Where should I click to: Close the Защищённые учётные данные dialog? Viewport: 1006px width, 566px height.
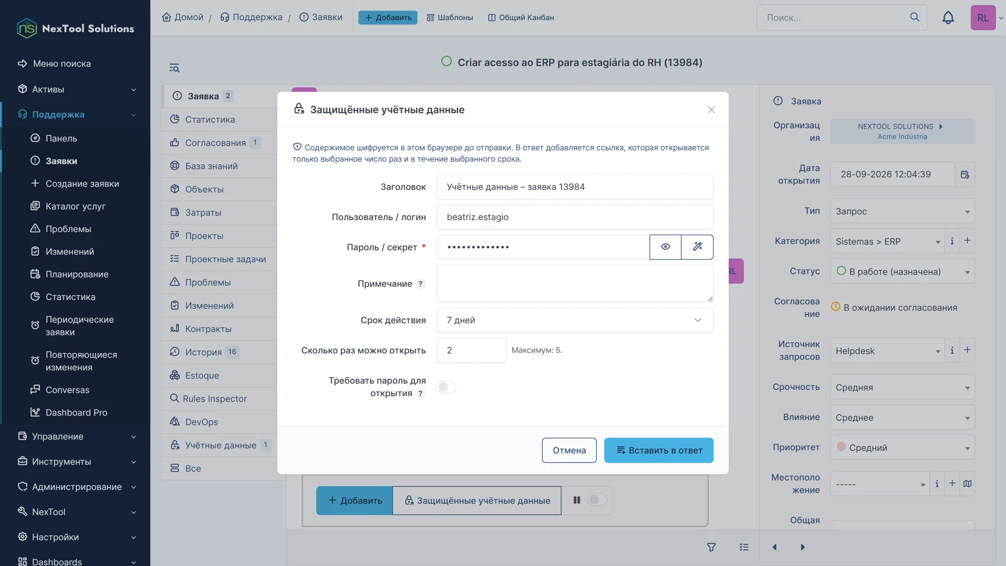pyautogui.click(x=711, y=110)
